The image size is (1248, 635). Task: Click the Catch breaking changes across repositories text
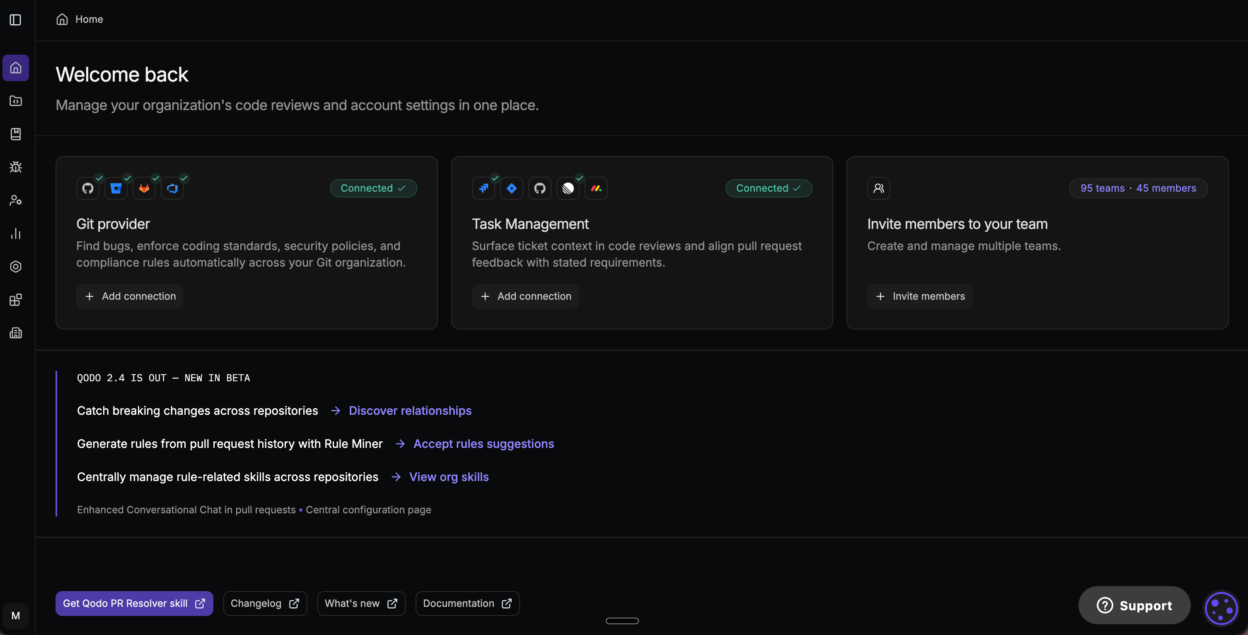click(198, 410)
